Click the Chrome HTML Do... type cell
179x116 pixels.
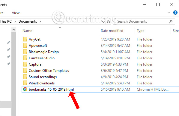(x=153, y=89)
